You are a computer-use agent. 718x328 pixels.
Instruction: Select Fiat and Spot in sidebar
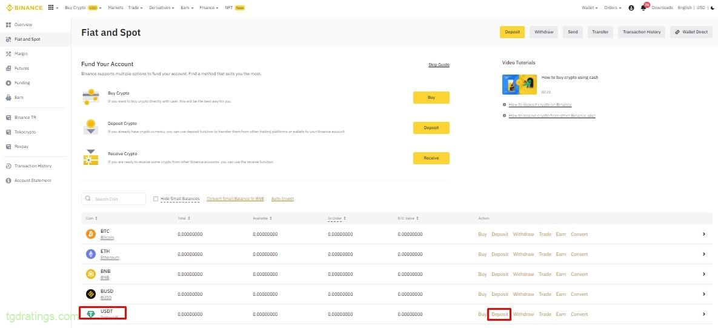(x=35, y=39)
